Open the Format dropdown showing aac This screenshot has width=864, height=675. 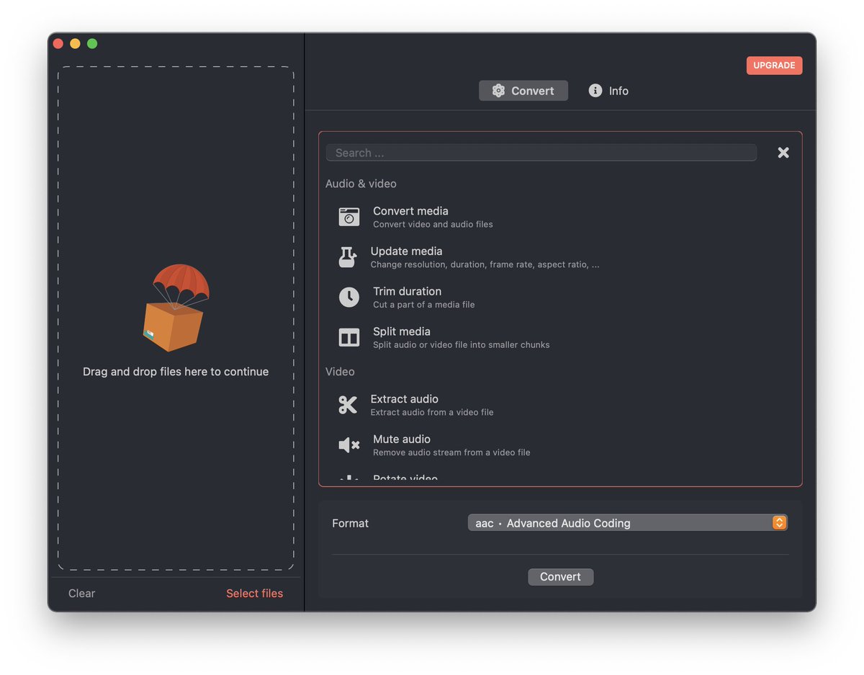click(628, 523)
